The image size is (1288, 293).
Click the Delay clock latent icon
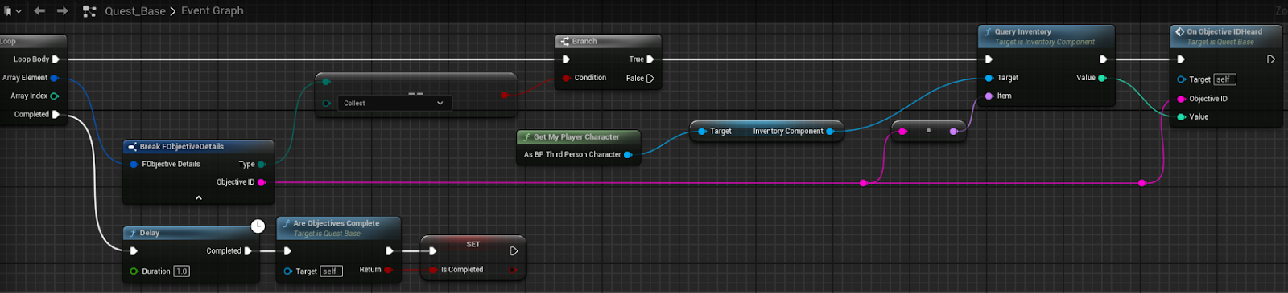[258, 226]
